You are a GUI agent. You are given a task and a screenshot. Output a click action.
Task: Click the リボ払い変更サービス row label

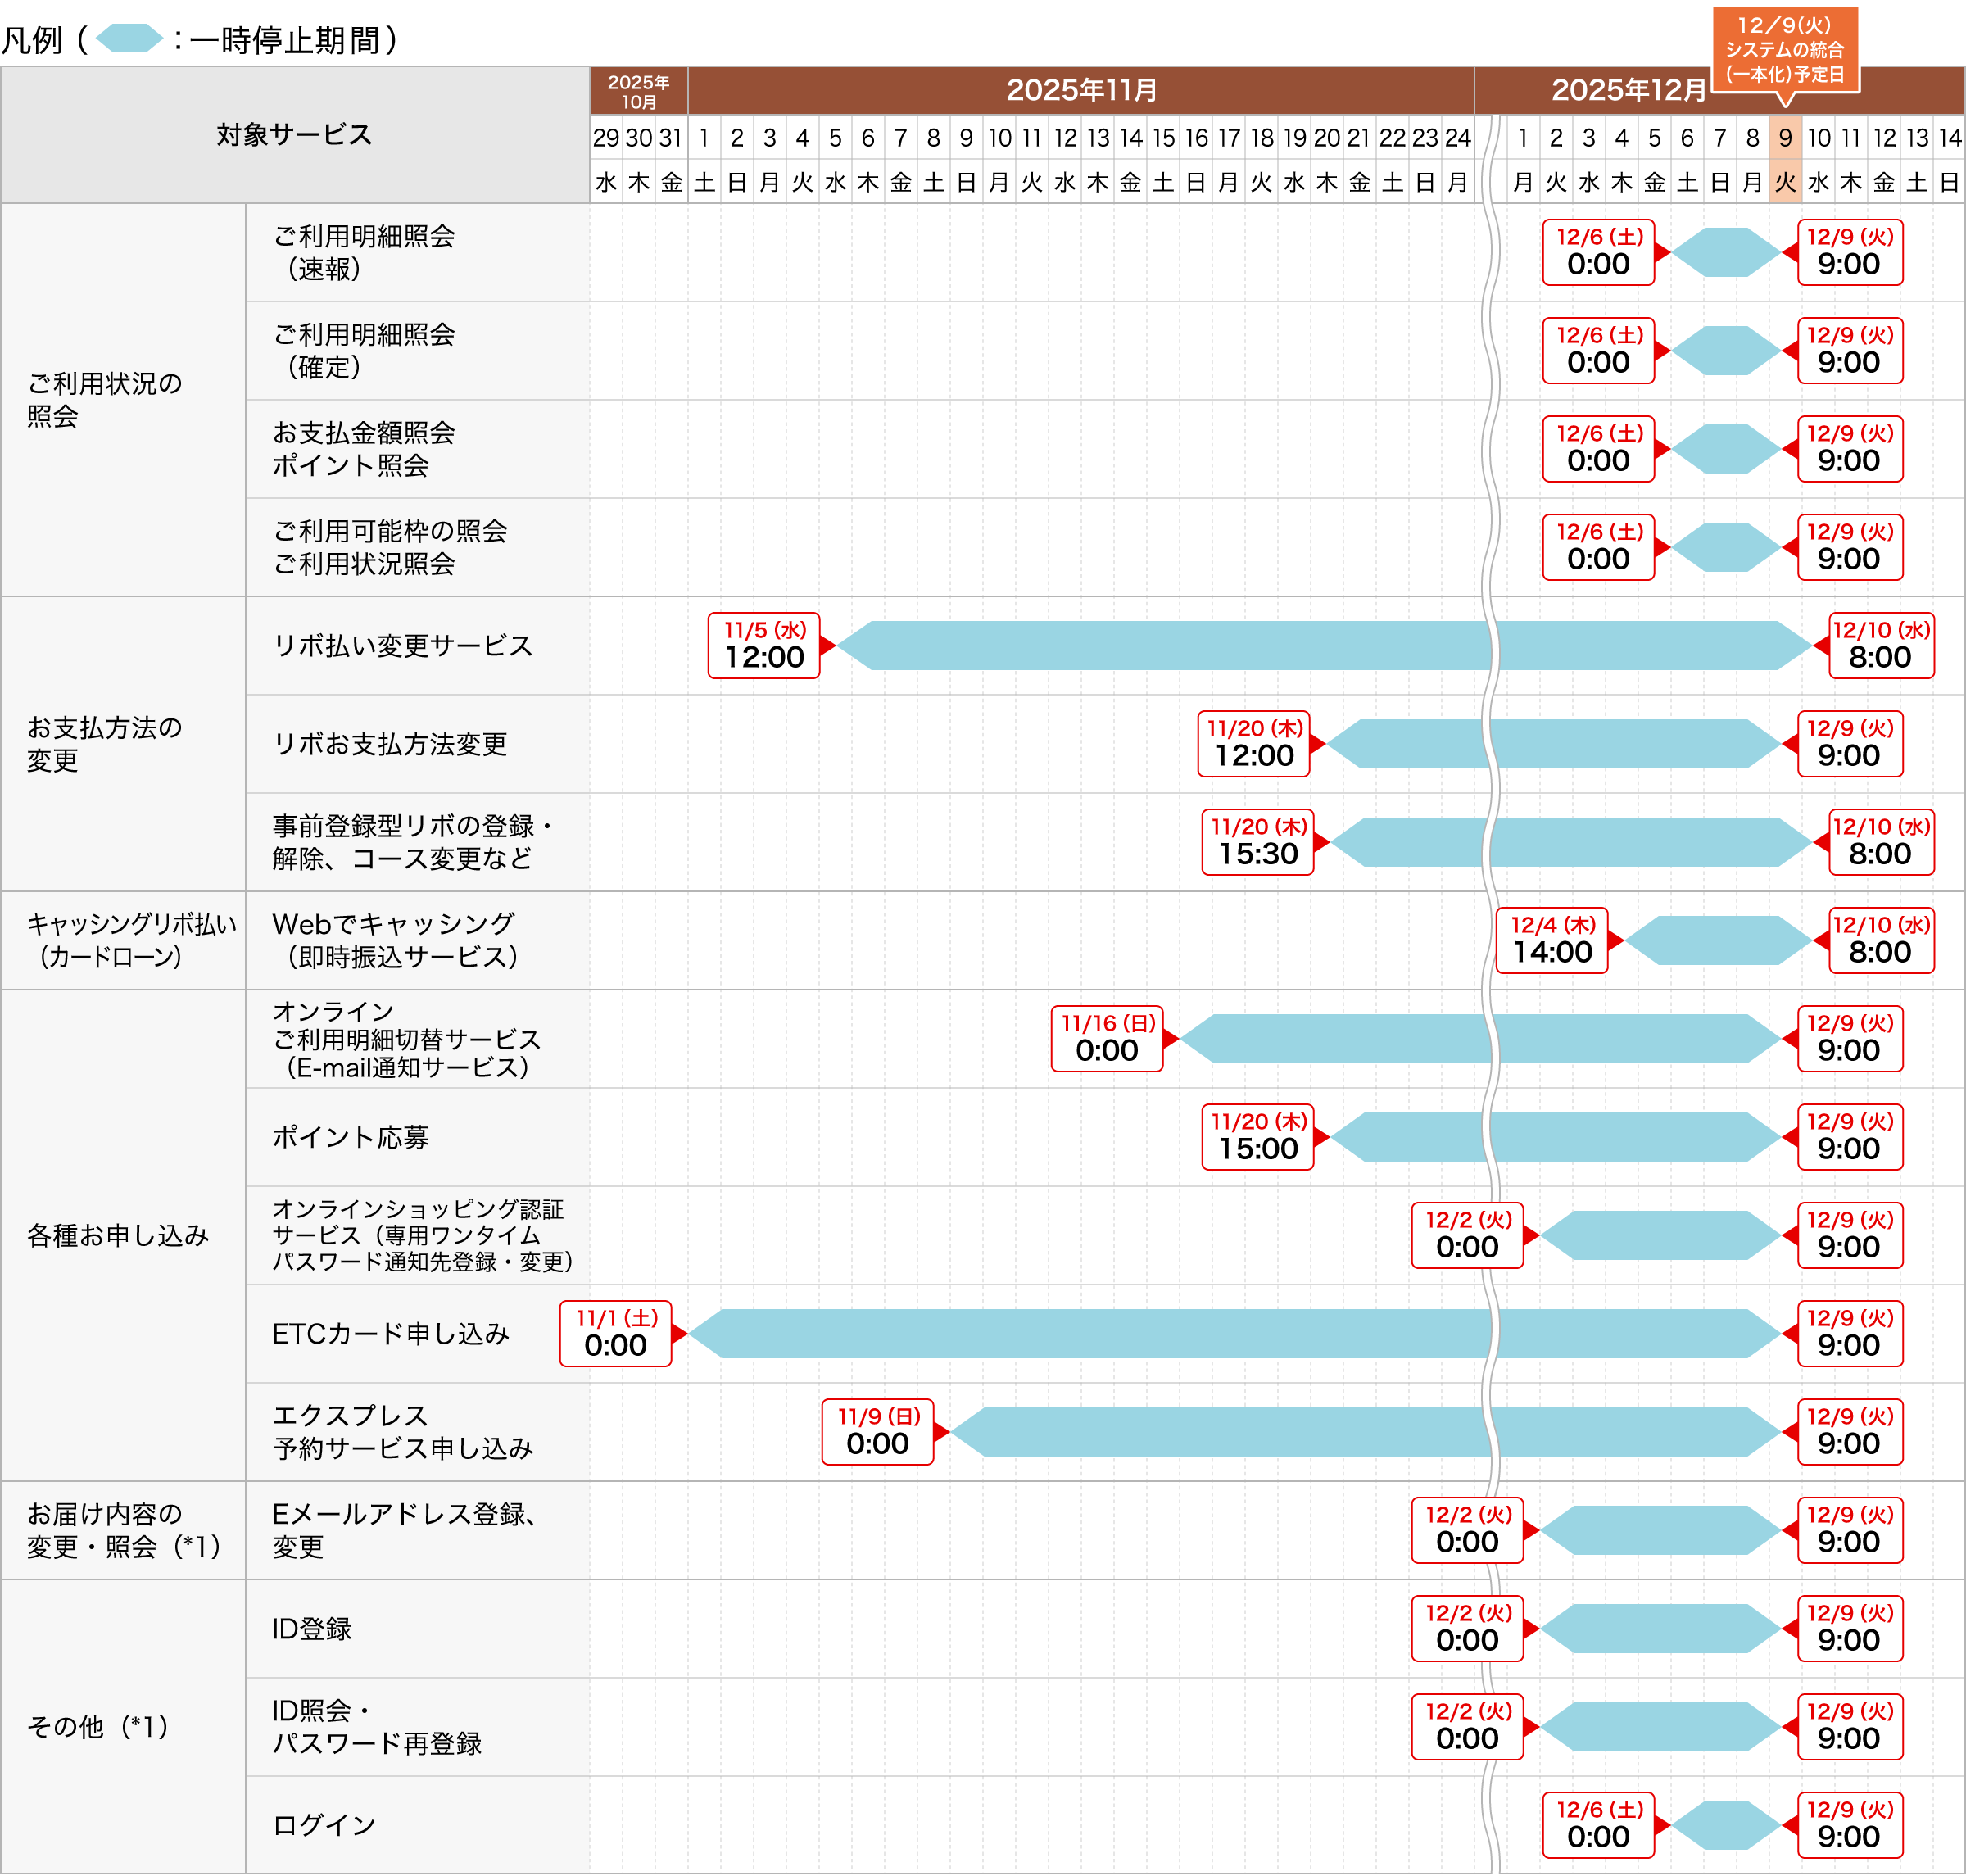click(403, 645)
